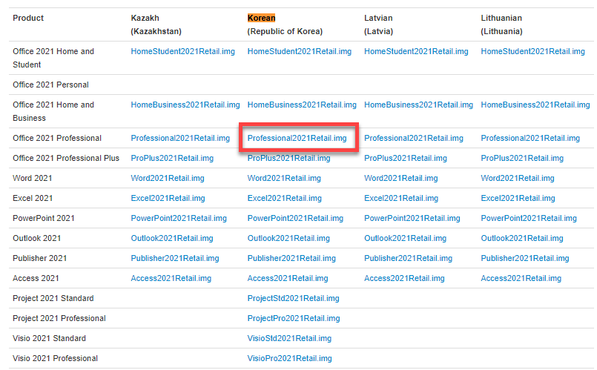The height and width of the screenshot is (370, 597).
Task: Select 'Project 2021 Standard' row label
Action: [x=53, y=298]
